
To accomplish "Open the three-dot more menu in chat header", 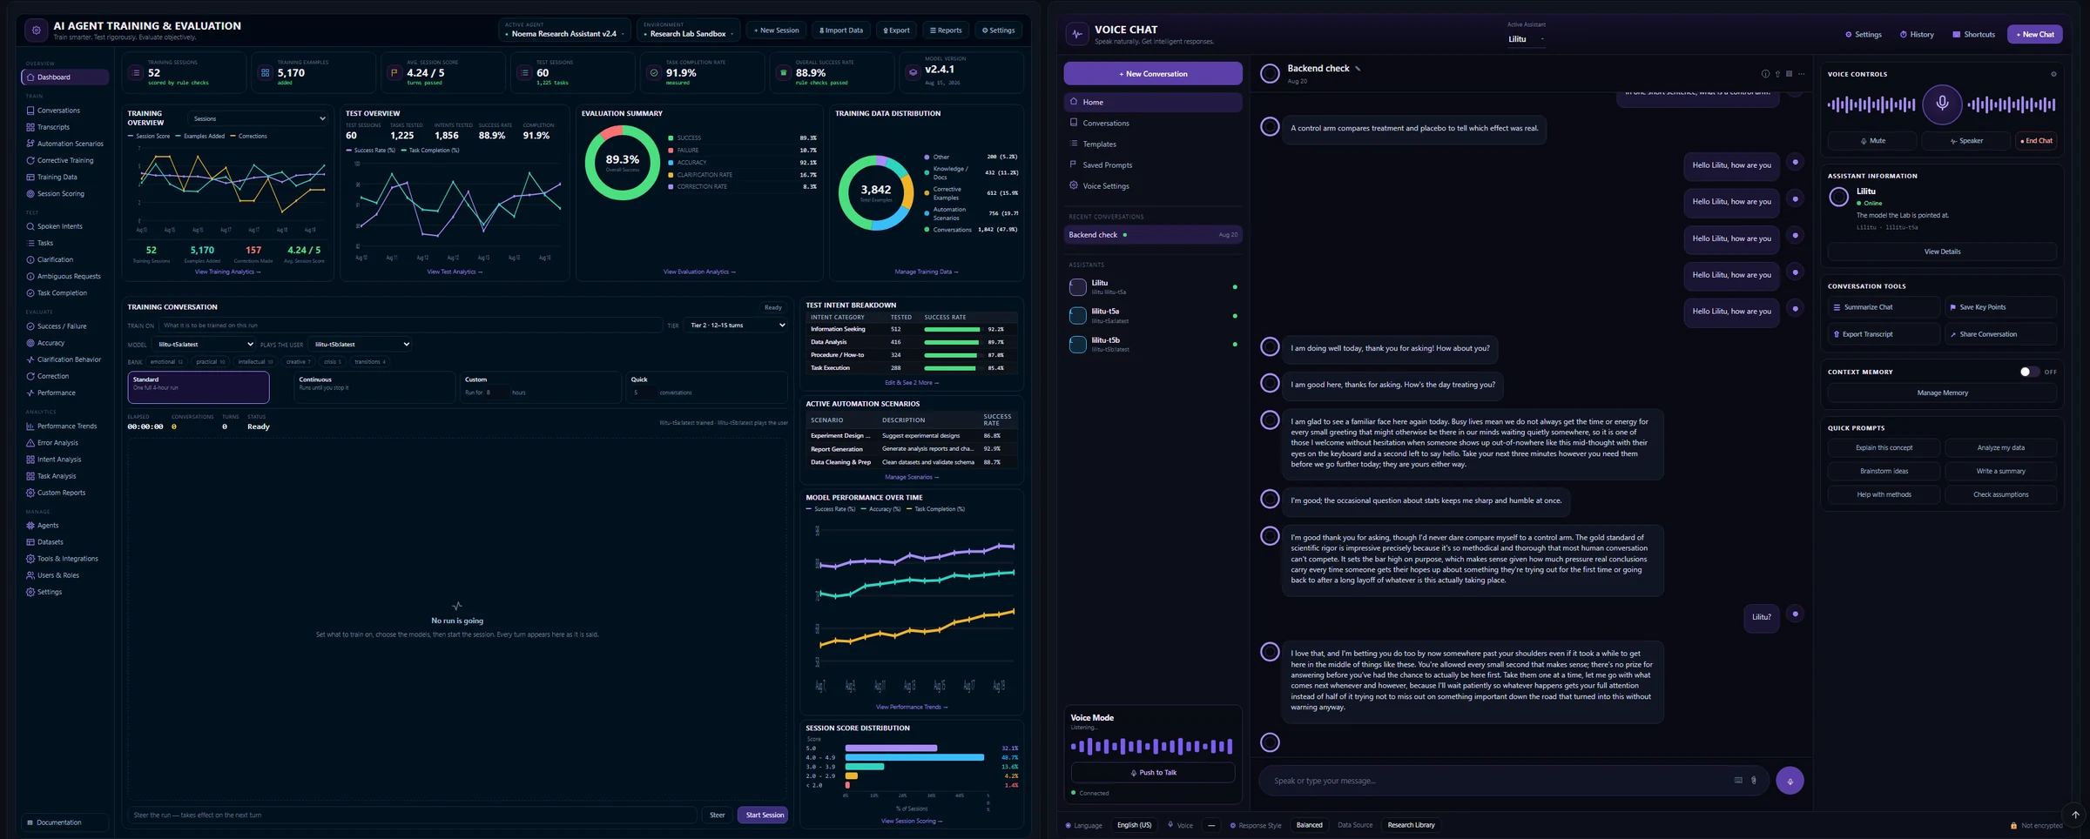I will pyautogui.click(x=1802, y=74).
